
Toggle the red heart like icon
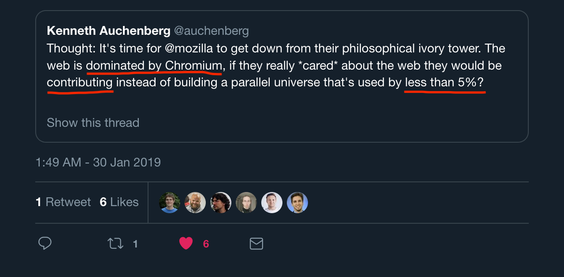186,244
